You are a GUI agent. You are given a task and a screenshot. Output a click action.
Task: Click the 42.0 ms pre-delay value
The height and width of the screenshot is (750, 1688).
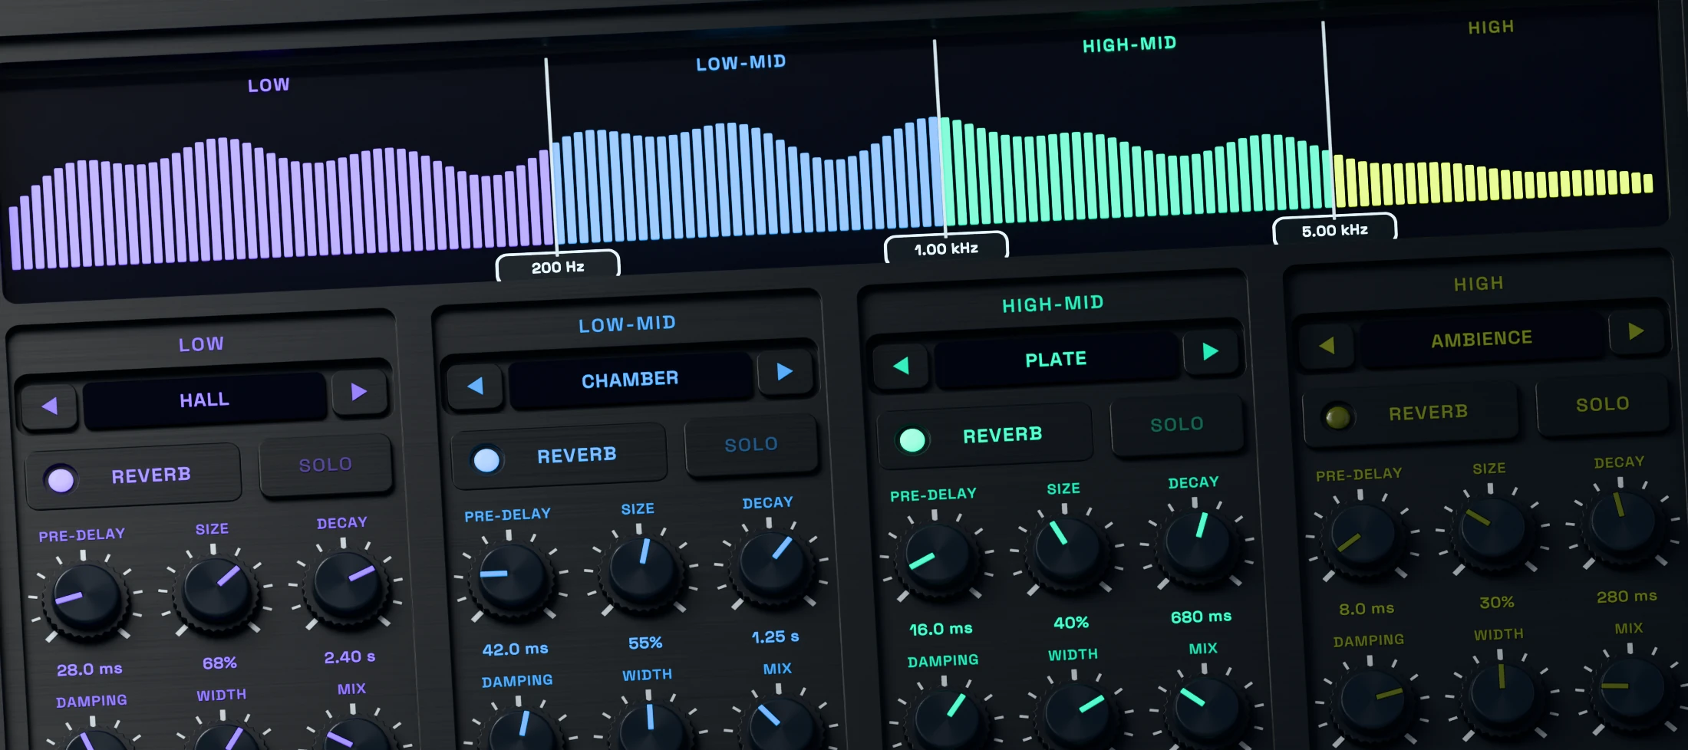[515, 649]
